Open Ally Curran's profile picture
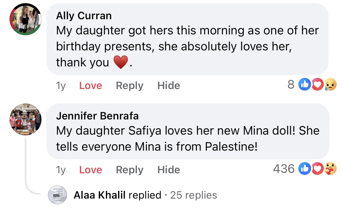Image resolution: width=343 pixels, height=213 pixels. (x=26, y=19)
